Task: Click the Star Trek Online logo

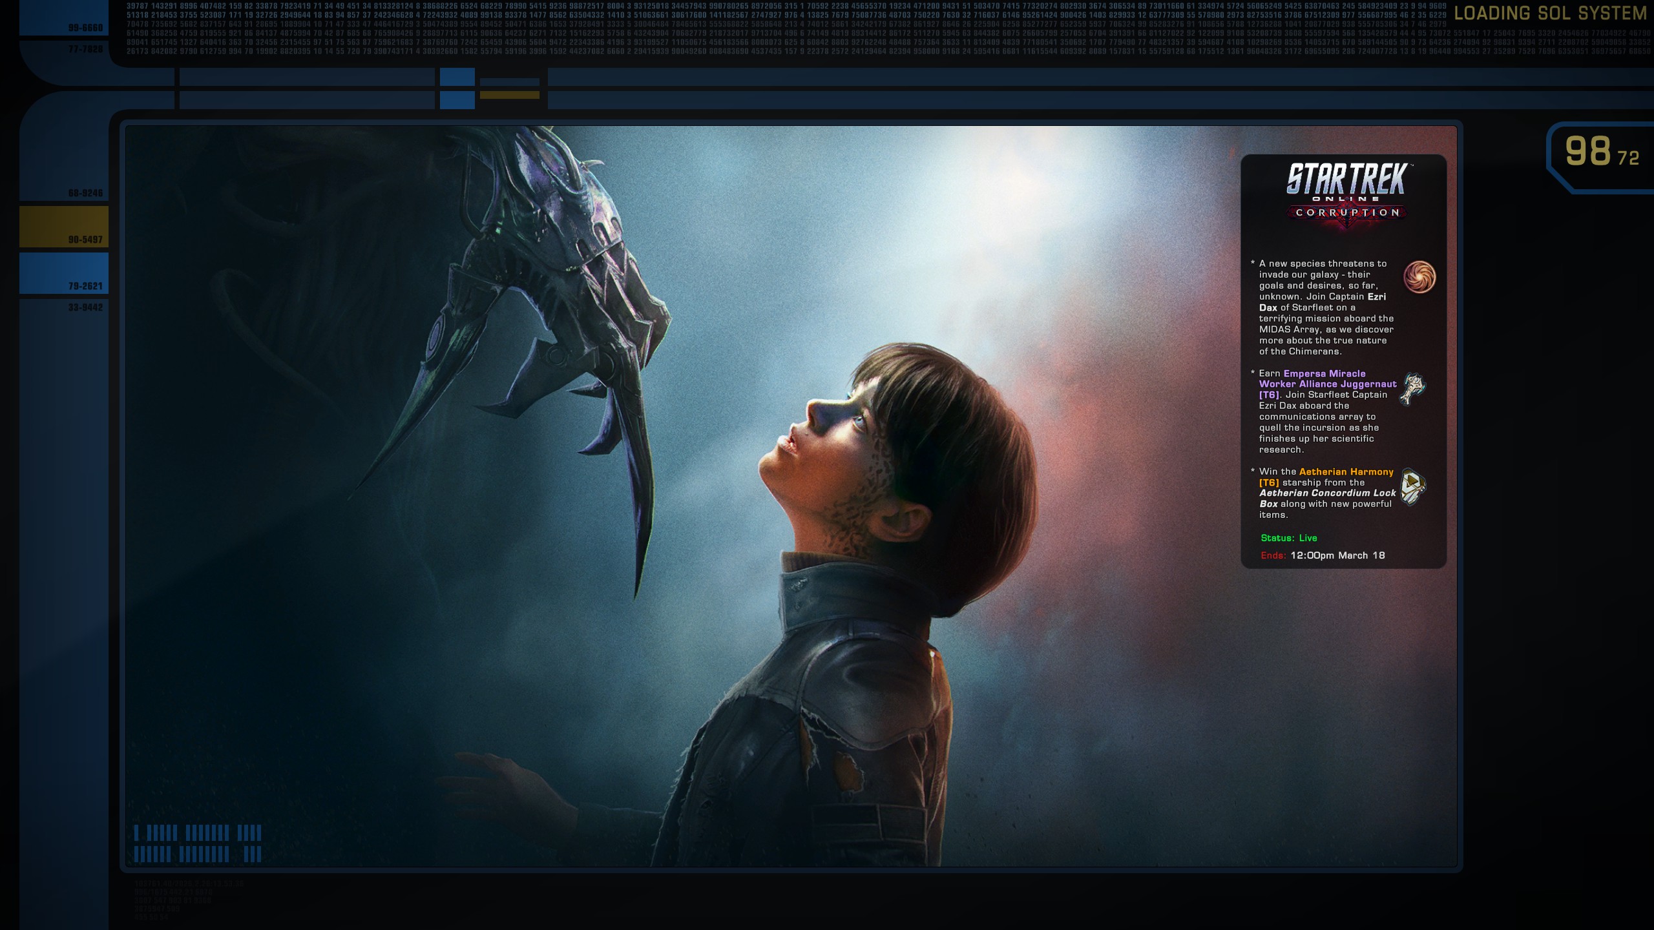Action: tap(1347, 180)
